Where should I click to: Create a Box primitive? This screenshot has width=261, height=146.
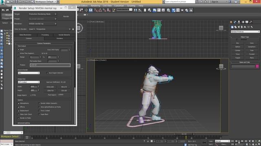pos(237,43)
